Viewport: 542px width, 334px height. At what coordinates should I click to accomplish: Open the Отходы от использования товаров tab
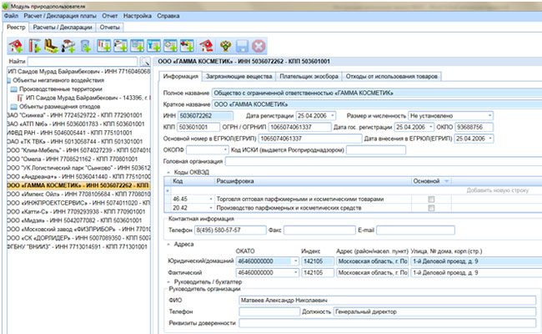coord(391,77)
